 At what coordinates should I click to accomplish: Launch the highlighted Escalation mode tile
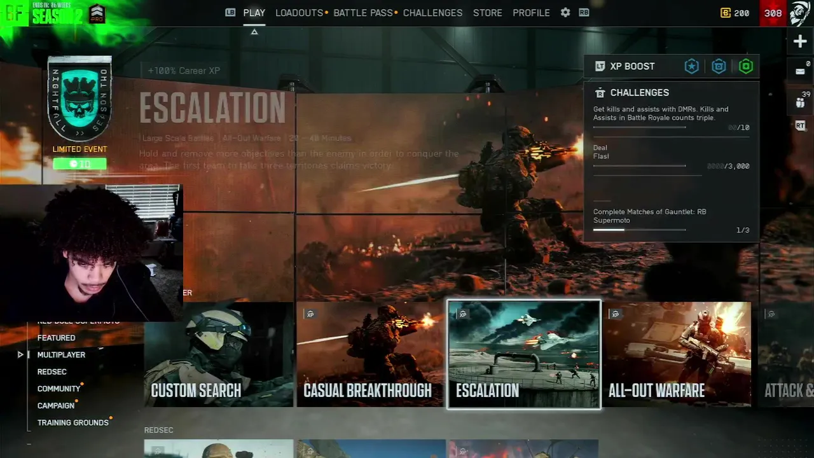pyautogui.click(x=524, y=354)
